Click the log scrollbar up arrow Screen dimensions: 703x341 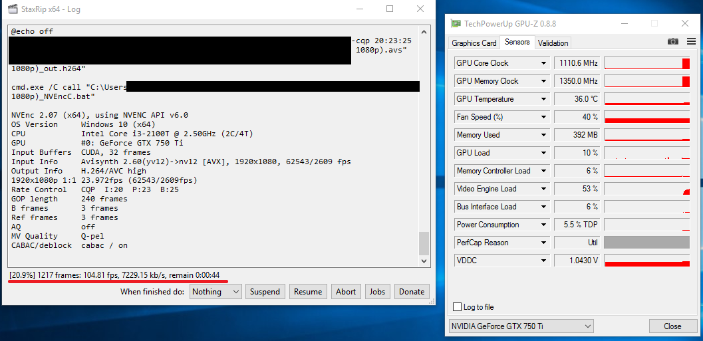424,32
